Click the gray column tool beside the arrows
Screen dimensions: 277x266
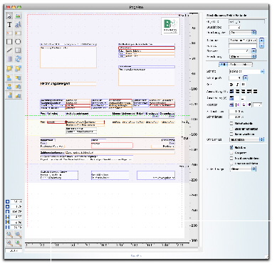click(x=9, y=59)
